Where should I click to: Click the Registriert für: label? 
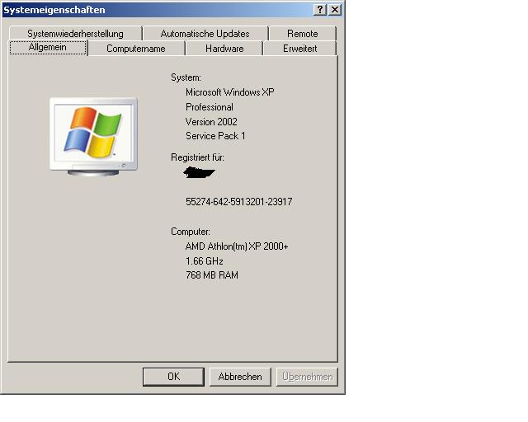198,157
